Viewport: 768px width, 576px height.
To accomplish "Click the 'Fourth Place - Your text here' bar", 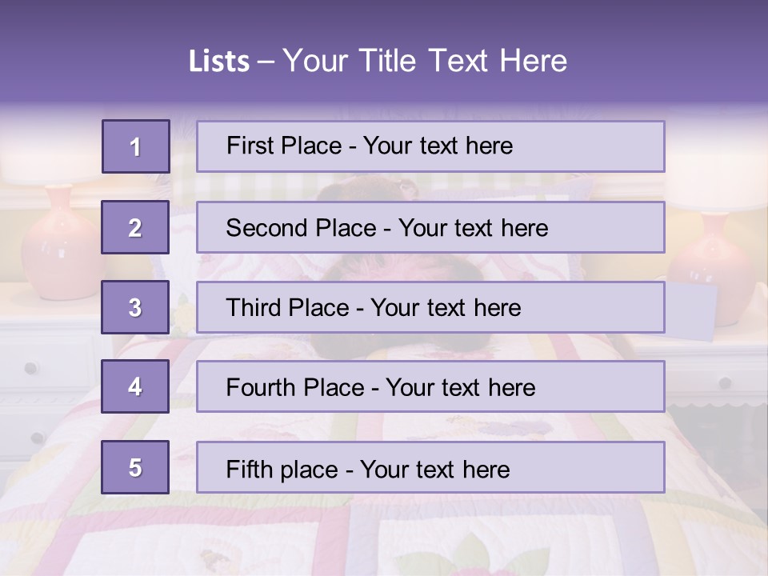I will click(x=430, y=386).
